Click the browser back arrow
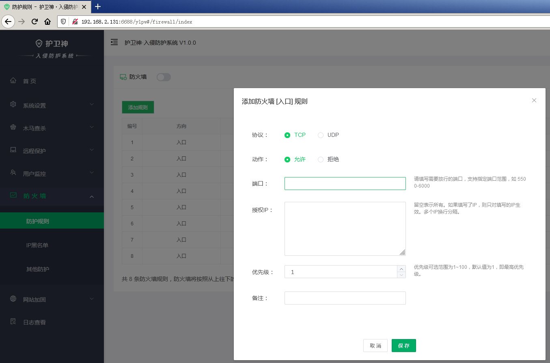The width and height of the screenshot is (550, 363). (x=8, y=22)
